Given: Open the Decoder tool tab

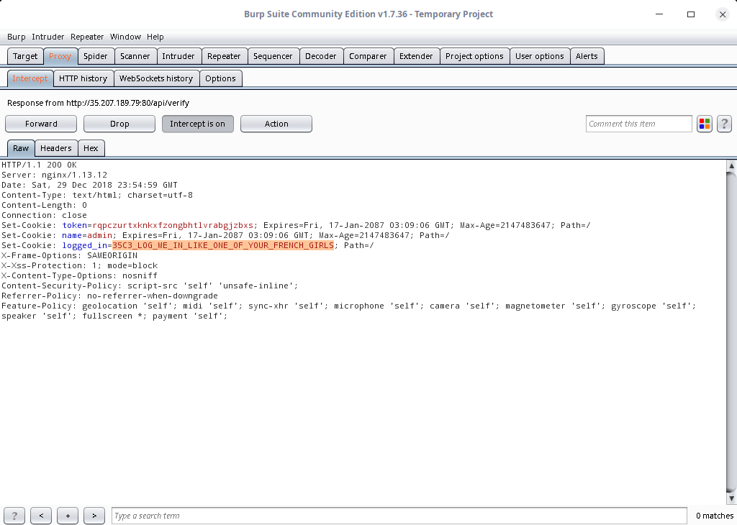Looking at the screenshot, I should click(320, 56).
